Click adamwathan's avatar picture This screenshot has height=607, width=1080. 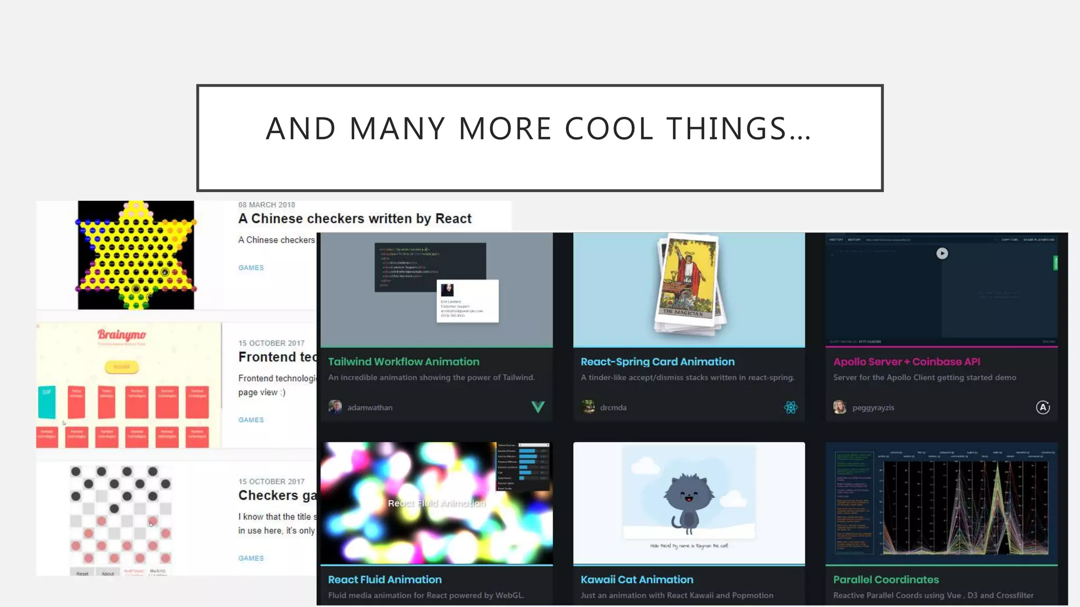(x=335, y=407)
